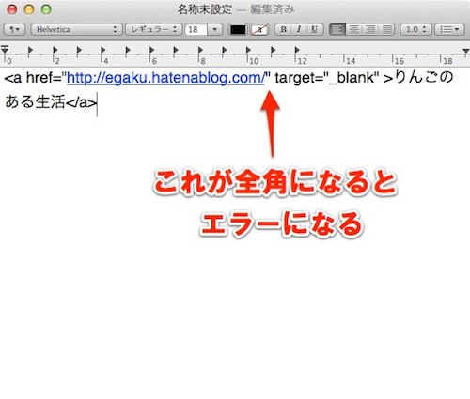The height and width of the screenshot is (399, 470).
Task: Expand the font size dropdown arrow
Action: tap(215, 30)
